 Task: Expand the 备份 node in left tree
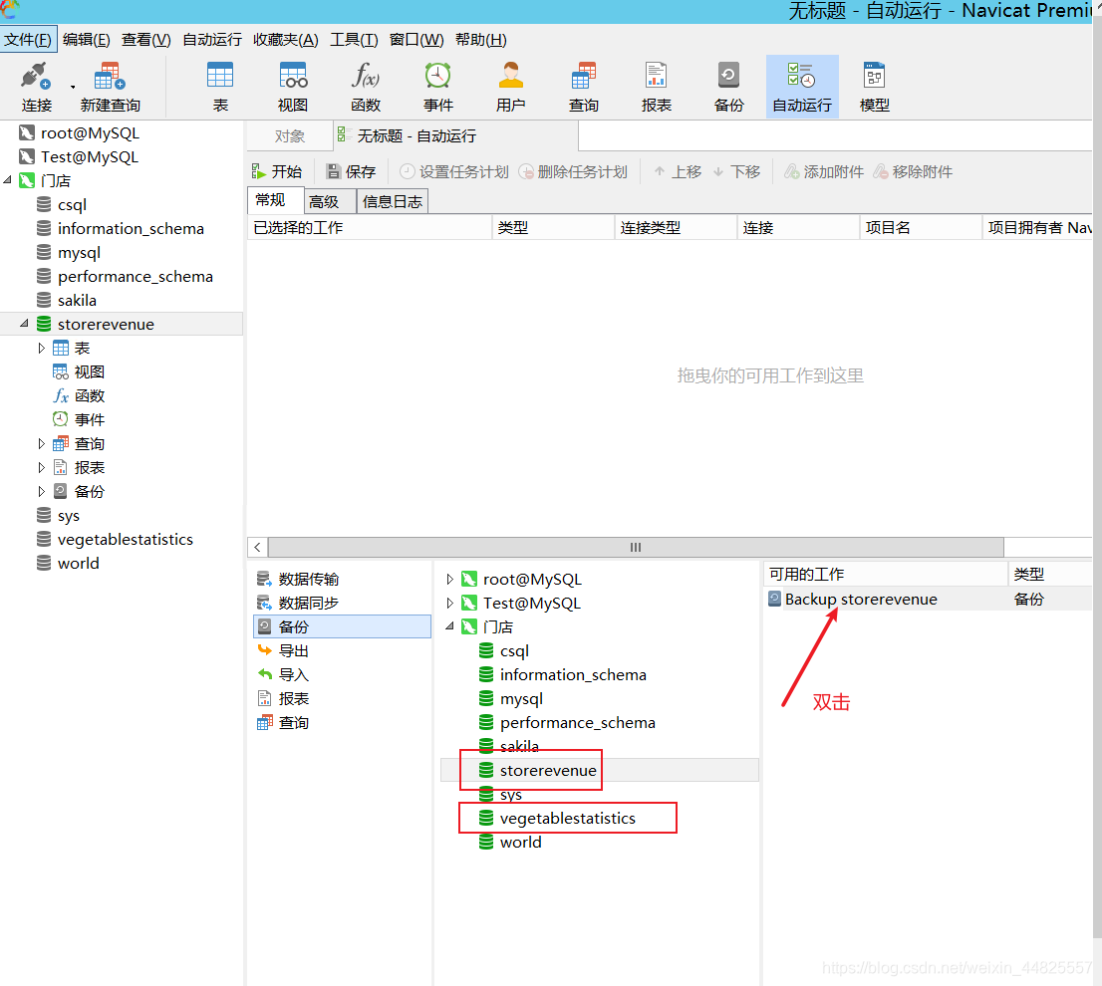click(x=41, y=491)
